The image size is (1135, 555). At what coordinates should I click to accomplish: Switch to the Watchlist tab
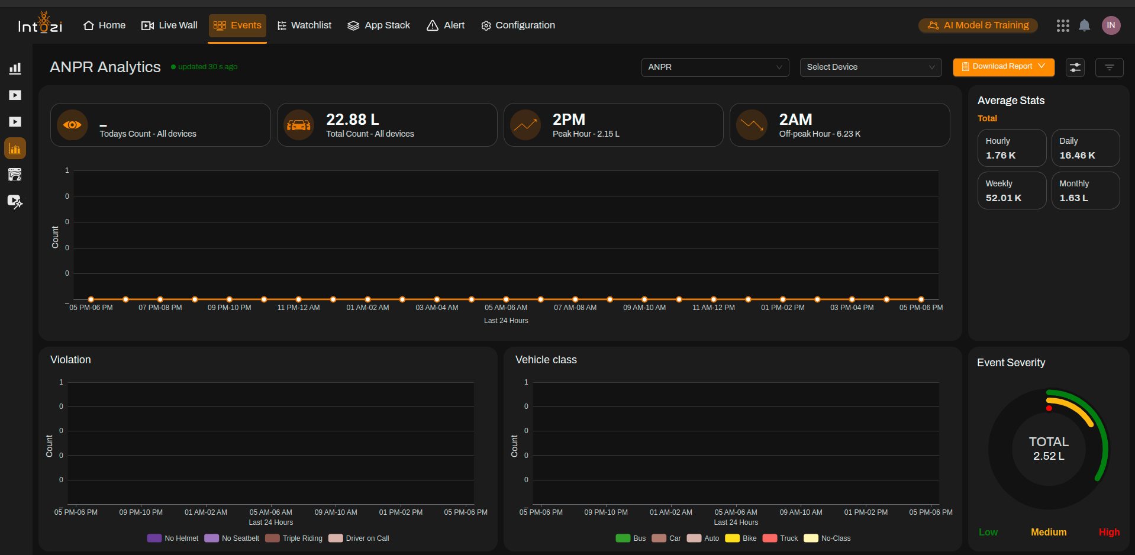tap(304, 25)
